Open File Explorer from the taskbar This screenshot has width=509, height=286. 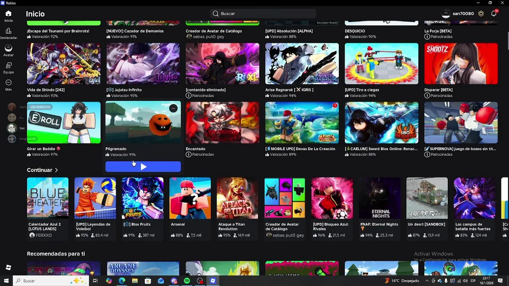tap(135, 281)
